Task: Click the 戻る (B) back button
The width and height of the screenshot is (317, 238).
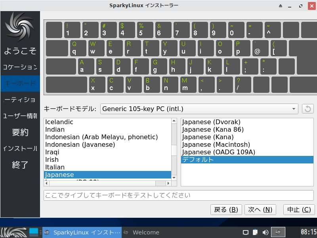Action: (x=226, y=209)
